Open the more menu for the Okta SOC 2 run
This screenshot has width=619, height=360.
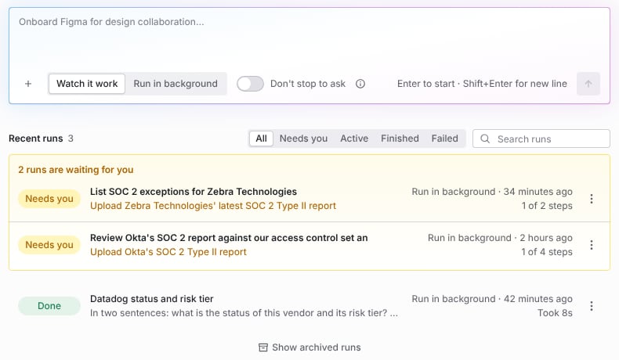(592, 245)
